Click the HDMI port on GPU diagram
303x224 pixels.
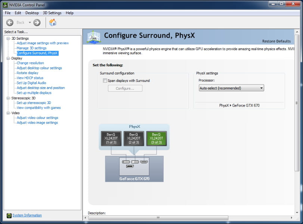pyautogui.click(x=144, y=162)
